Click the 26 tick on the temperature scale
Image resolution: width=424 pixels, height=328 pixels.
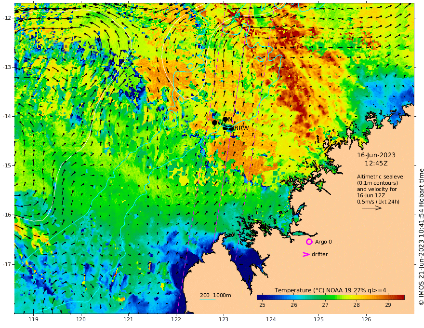click(294, 305)
